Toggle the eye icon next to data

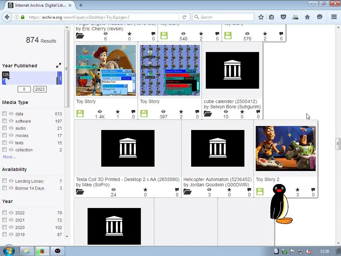pos(11,114)
